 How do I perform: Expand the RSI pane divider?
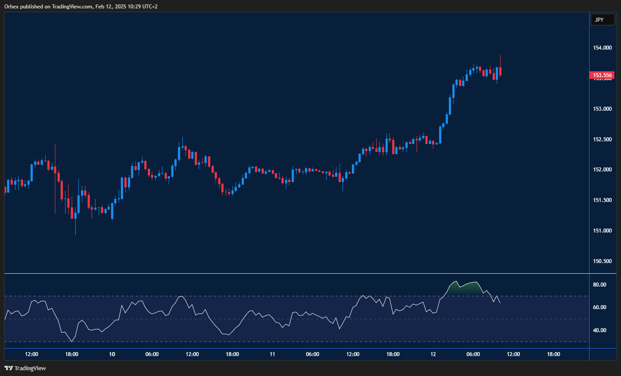pos(292,273)
